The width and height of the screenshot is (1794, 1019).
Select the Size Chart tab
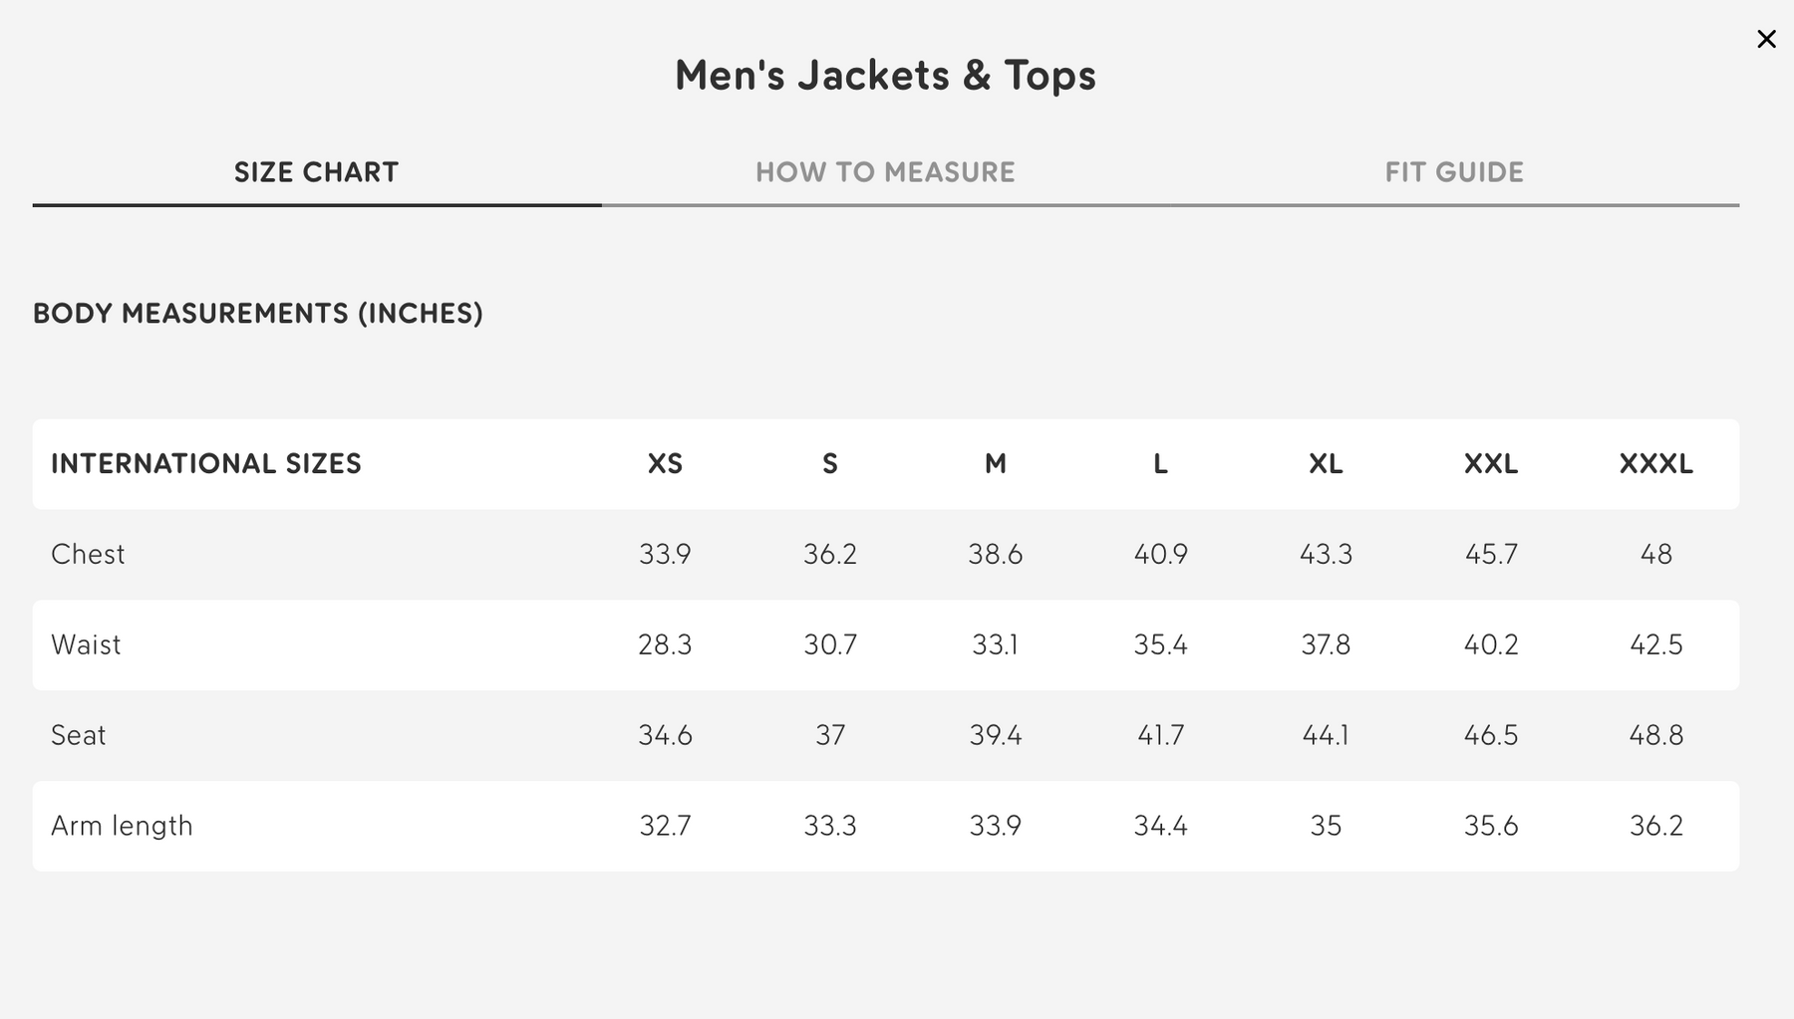point(316,172)
